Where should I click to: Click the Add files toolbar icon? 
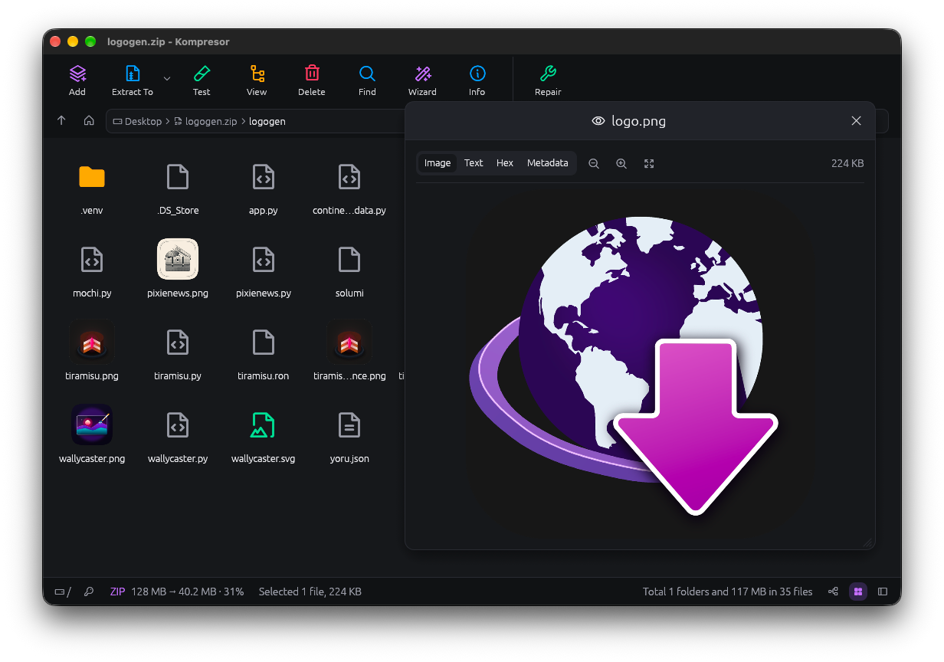(x=77, y=74)
